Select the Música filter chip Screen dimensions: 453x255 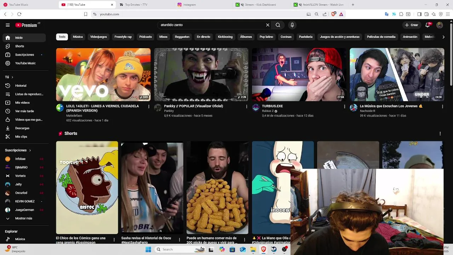pos(78,37)
